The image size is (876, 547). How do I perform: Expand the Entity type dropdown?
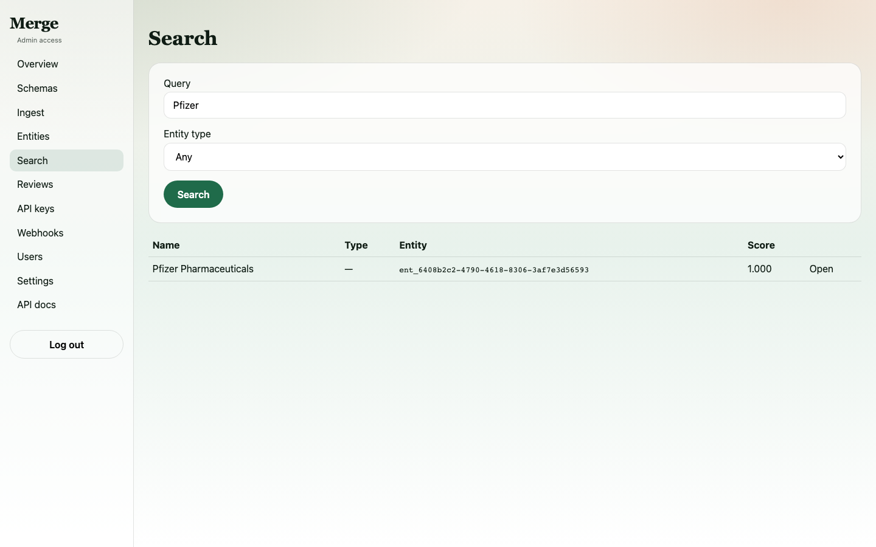[504, 157]
